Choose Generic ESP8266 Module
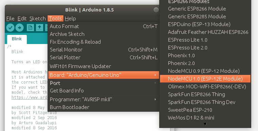This screenshot has width=258, height=131. [x=205, y=9]
